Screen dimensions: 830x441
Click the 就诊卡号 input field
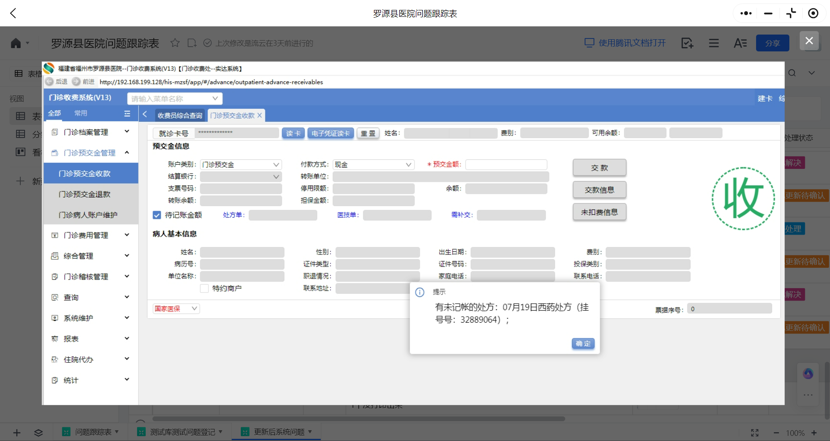tap(237, 133)
